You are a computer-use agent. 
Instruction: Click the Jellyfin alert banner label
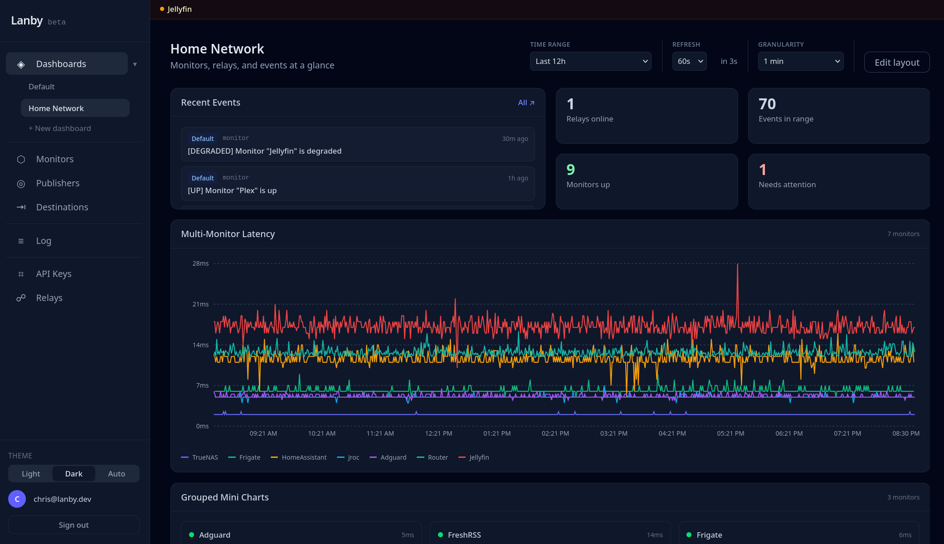(x=180, y=9)
